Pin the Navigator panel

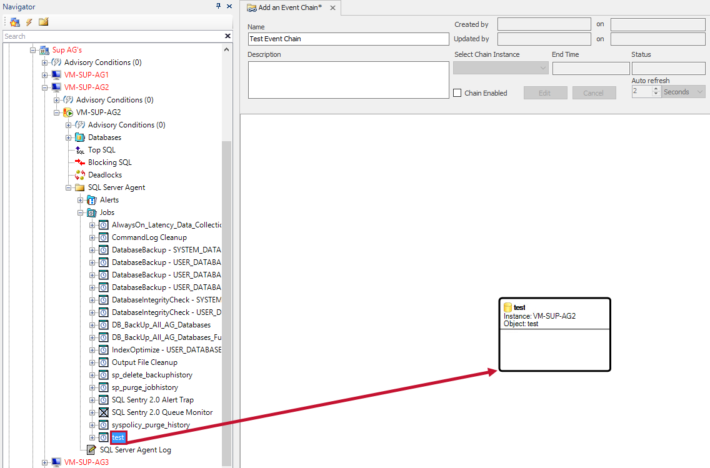tap(218, 6)
